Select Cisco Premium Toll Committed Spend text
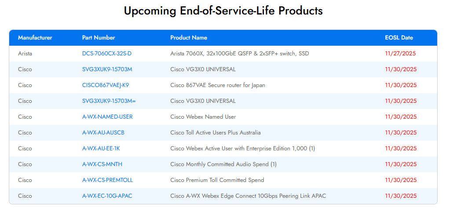 coord(217,180)
